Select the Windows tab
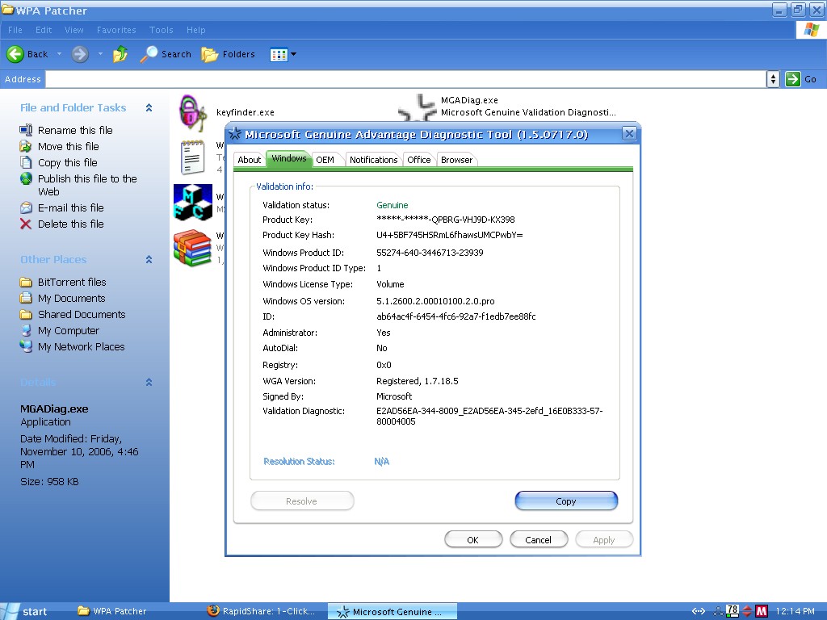The width and height of the screenshot is (827, 620). click(x=288, y=159)
